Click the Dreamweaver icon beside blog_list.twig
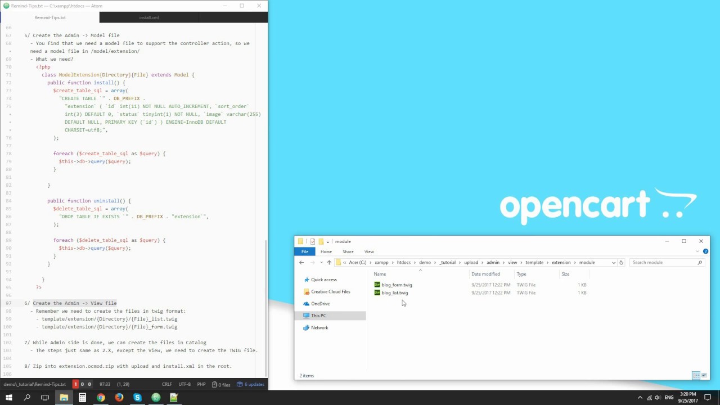Image resolution: width=720 pixels, height=405 pixels. click(x=377, y=292)
